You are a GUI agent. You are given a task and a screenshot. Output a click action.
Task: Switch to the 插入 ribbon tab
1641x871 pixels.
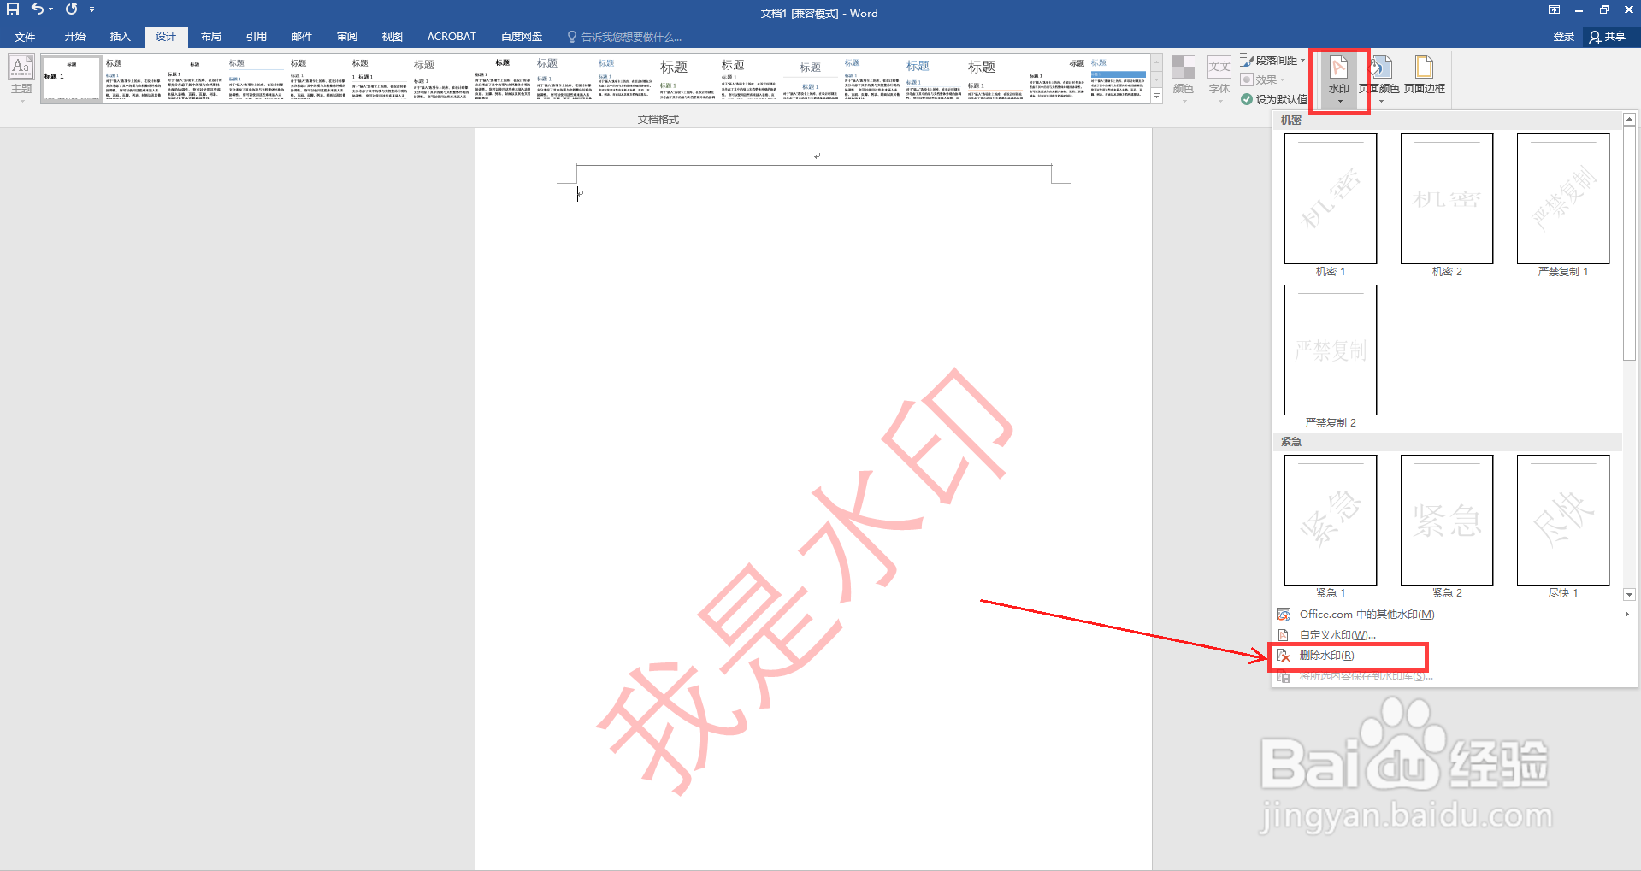[120, 36]
